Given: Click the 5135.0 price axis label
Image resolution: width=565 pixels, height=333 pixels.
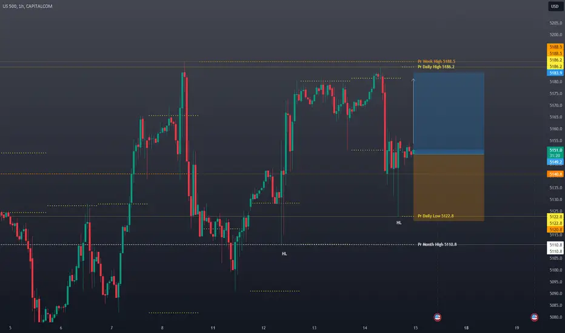Looking at the screenshot, I should pos(556,188).
